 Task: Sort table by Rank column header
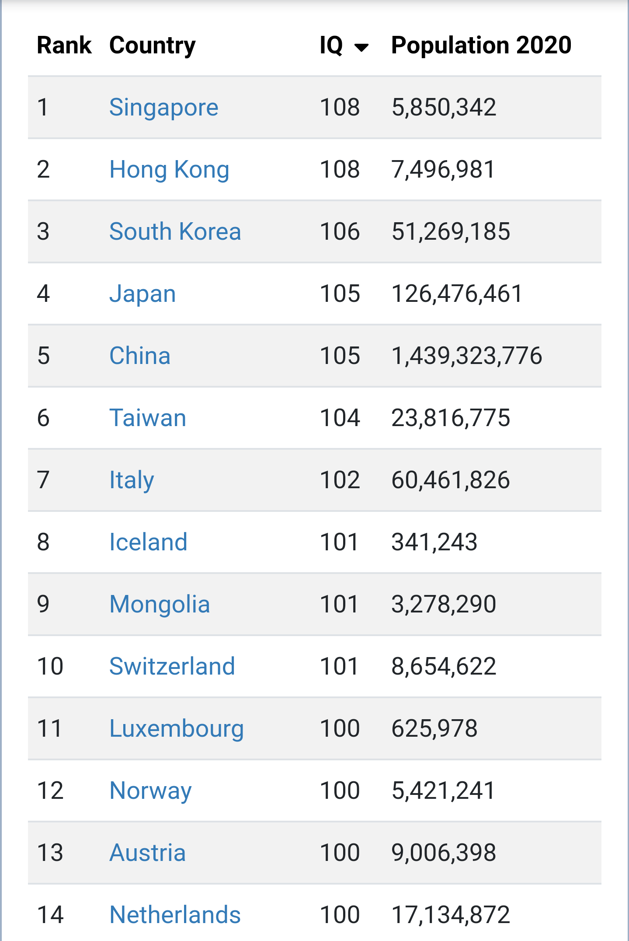tap(64, 45)
